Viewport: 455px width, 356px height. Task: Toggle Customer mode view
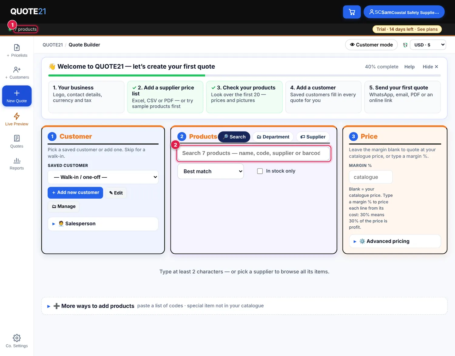[371, 45]
